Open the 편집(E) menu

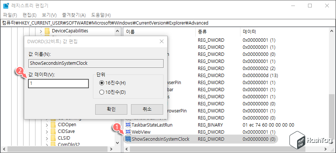click(29, 15)
